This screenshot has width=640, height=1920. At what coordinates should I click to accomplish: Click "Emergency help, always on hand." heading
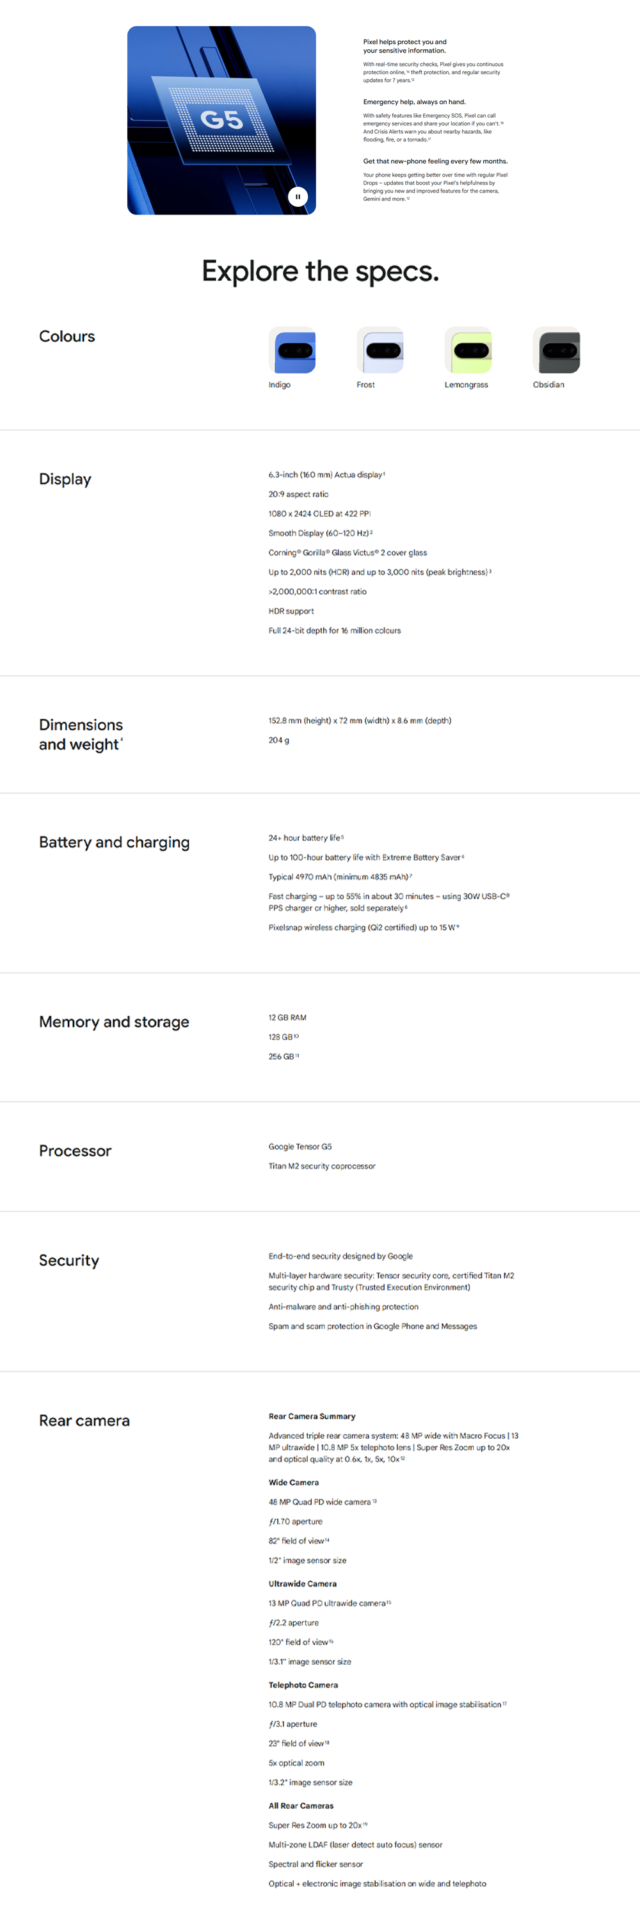point(414,102)
